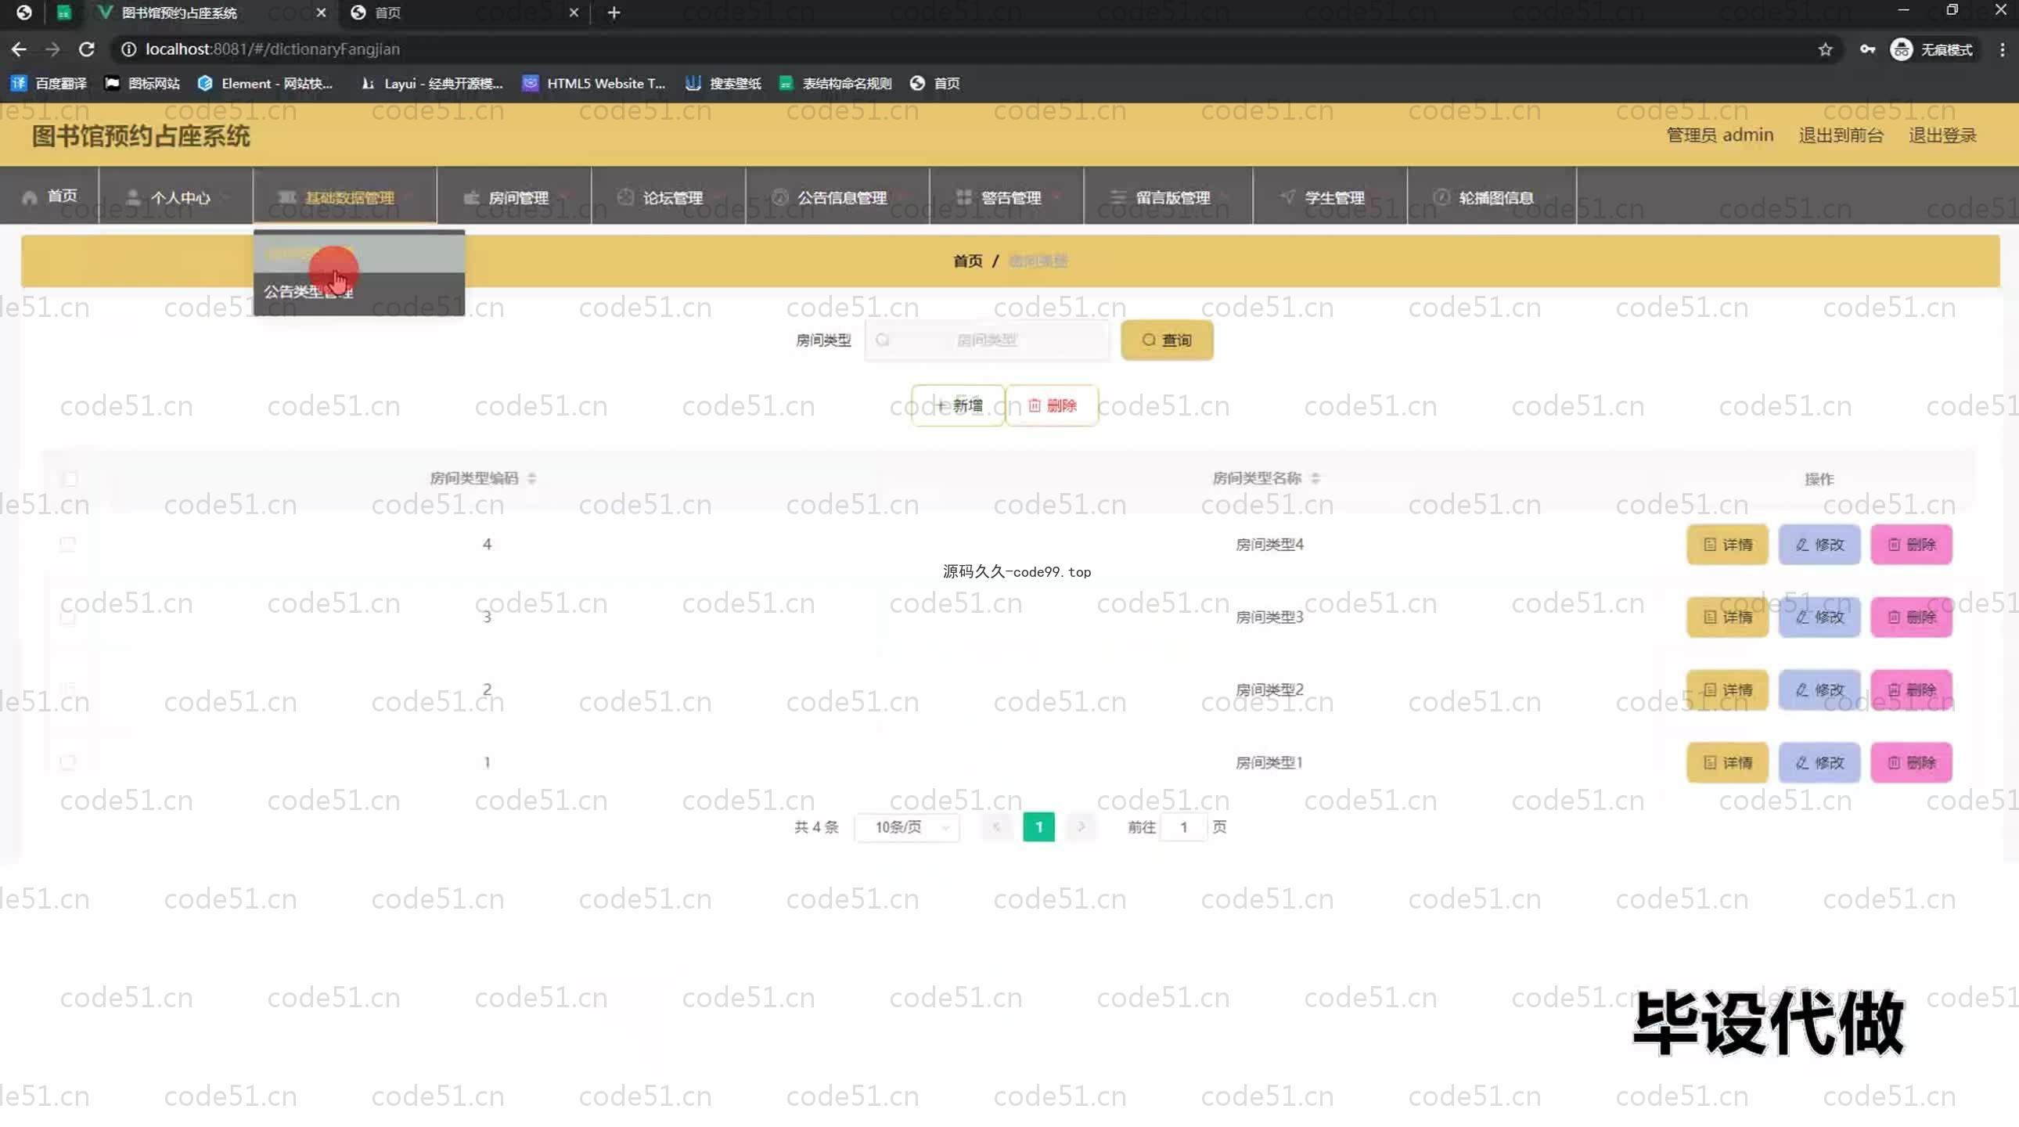Open the Element bookmark
Image resolution: width=2019 pixels, height=1127 pixels.
click(266, 83)
